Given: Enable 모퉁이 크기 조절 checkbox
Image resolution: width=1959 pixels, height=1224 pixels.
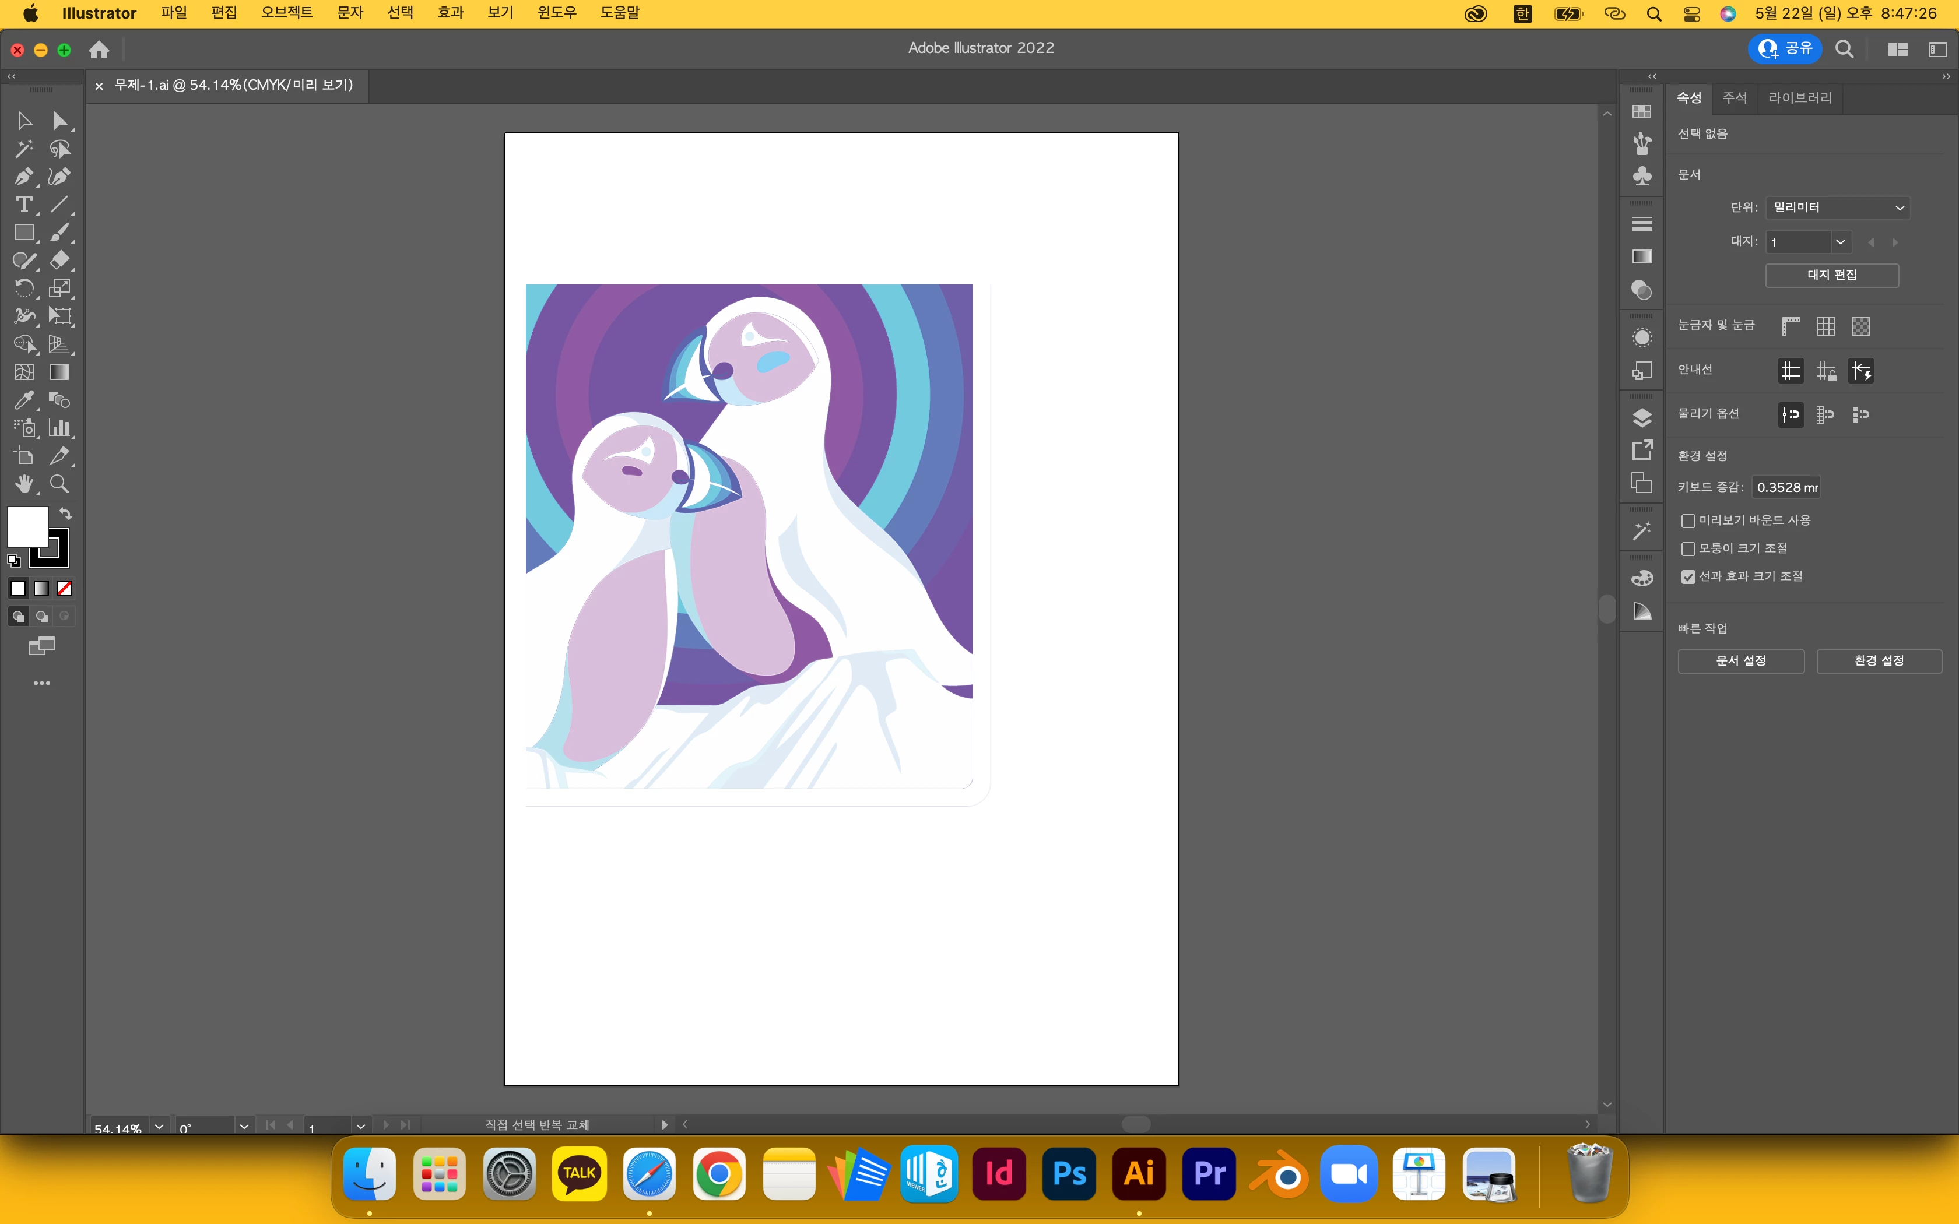Looking at the screenshot, I should 1688,549.
